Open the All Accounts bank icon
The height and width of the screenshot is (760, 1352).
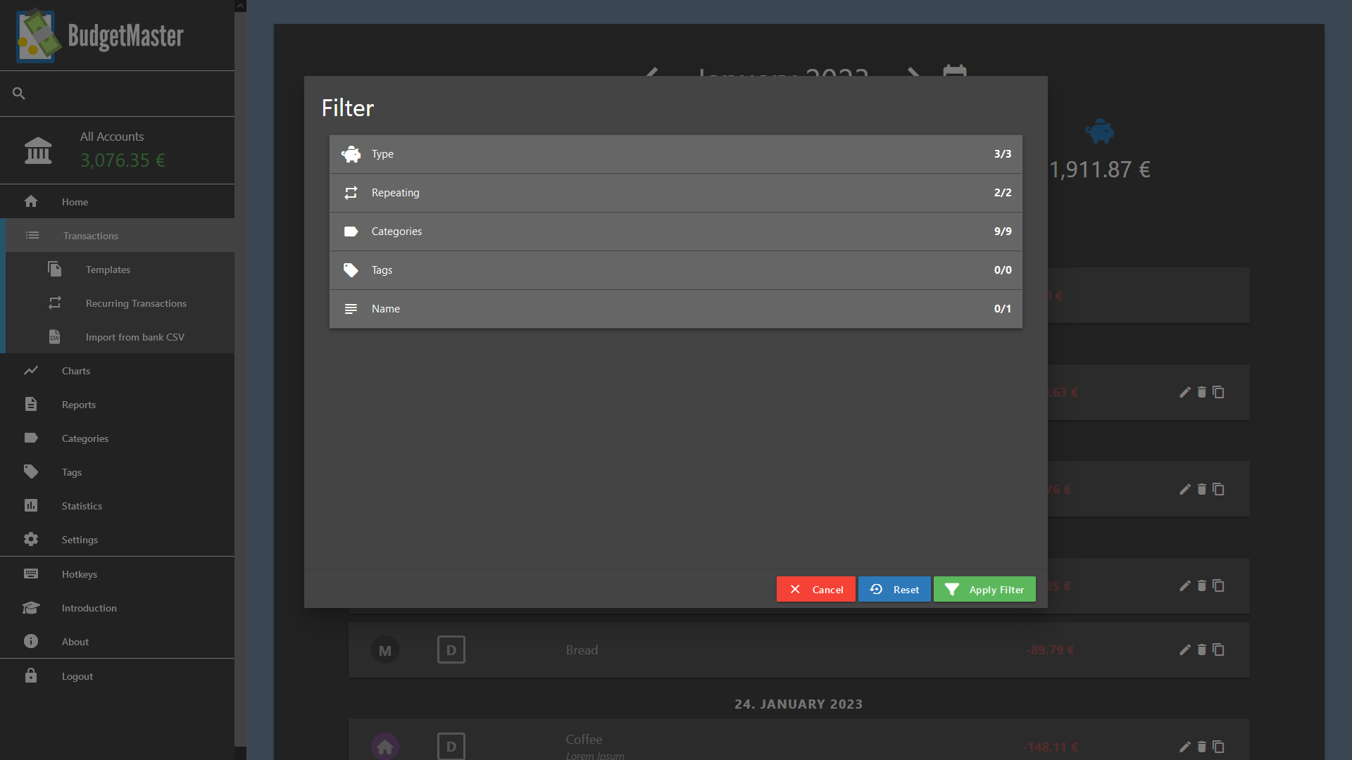pos(38,151)
